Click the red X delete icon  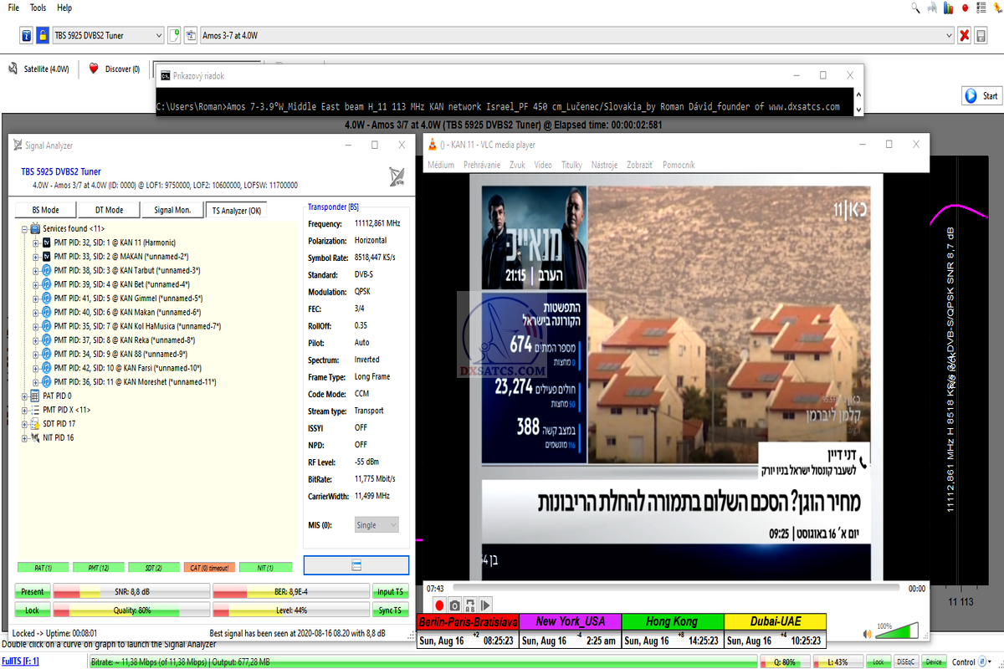965,35
